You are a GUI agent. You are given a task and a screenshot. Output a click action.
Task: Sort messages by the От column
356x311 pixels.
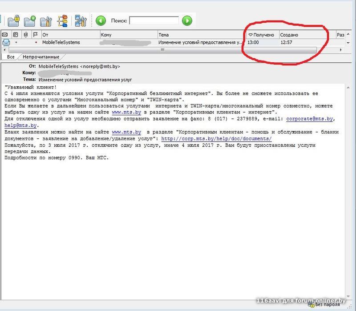click(70, 35)
